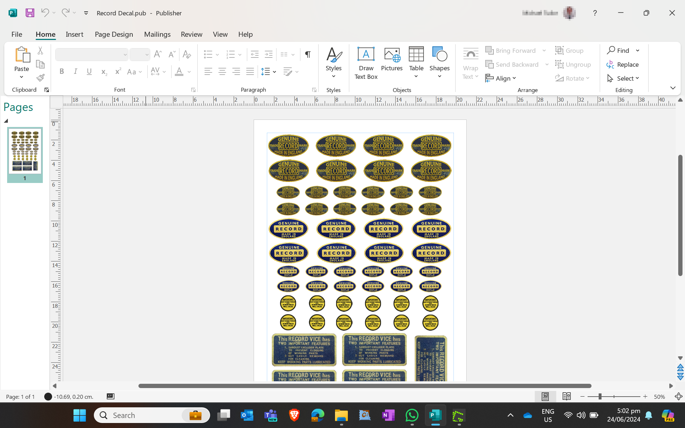The image size is (685, 428).
Task: Apply superscript formatting
Action: [118, 72]
